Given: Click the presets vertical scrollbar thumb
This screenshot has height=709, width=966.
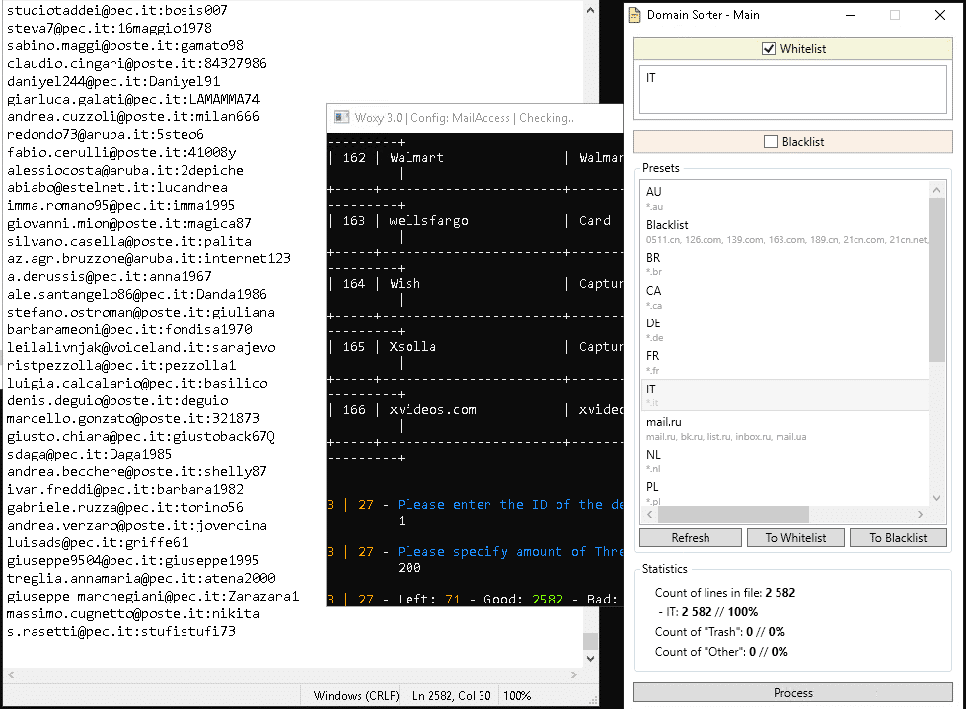Looking at the screenshot, I should point(937,278).
